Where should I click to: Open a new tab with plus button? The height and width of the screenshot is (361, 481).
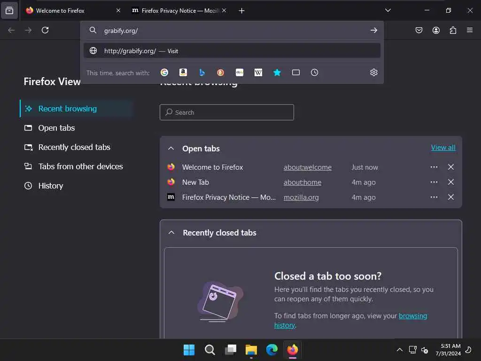[x=242, y=11]
